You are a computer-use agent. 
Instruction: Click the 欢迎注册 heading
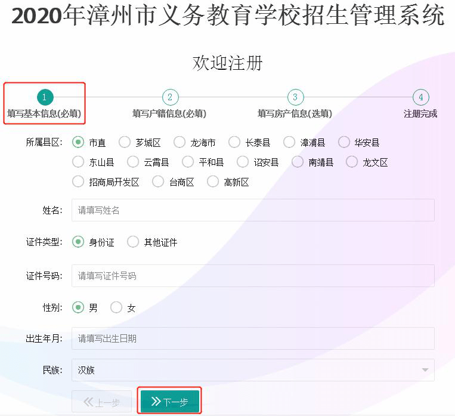tap(228, 63)
